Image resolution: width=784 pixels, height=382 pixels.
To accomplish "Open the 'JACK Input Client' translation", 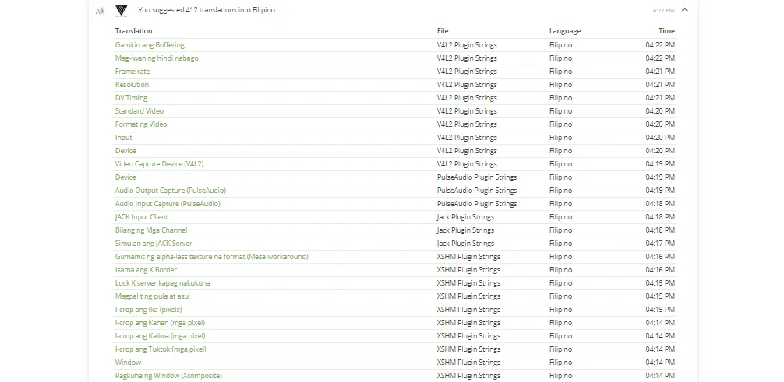I will click(x=142, y=217).
